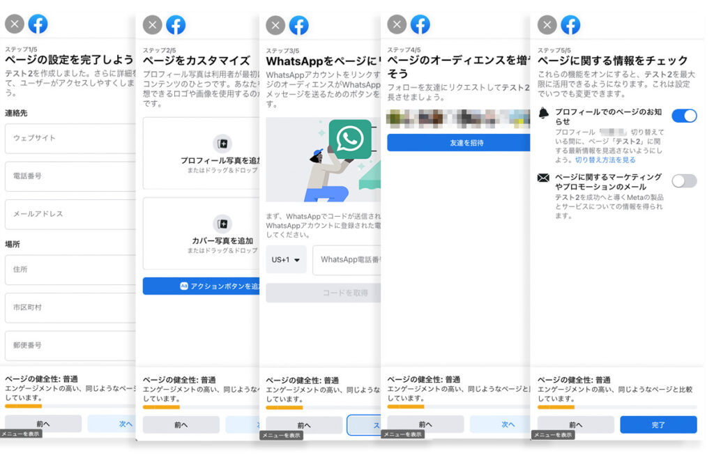Screen dimensions: 714x476
Task: Click the Facebook logo in Step 3/5 panel
Action: [x=298, y=26]
